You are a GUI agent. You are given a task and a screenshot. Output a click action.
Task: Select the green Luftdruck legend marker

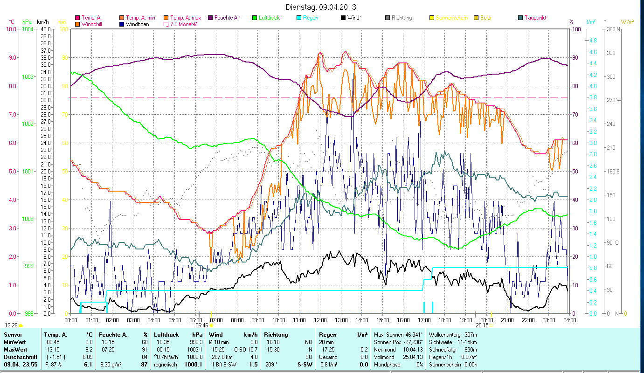[x=254, y=18]
